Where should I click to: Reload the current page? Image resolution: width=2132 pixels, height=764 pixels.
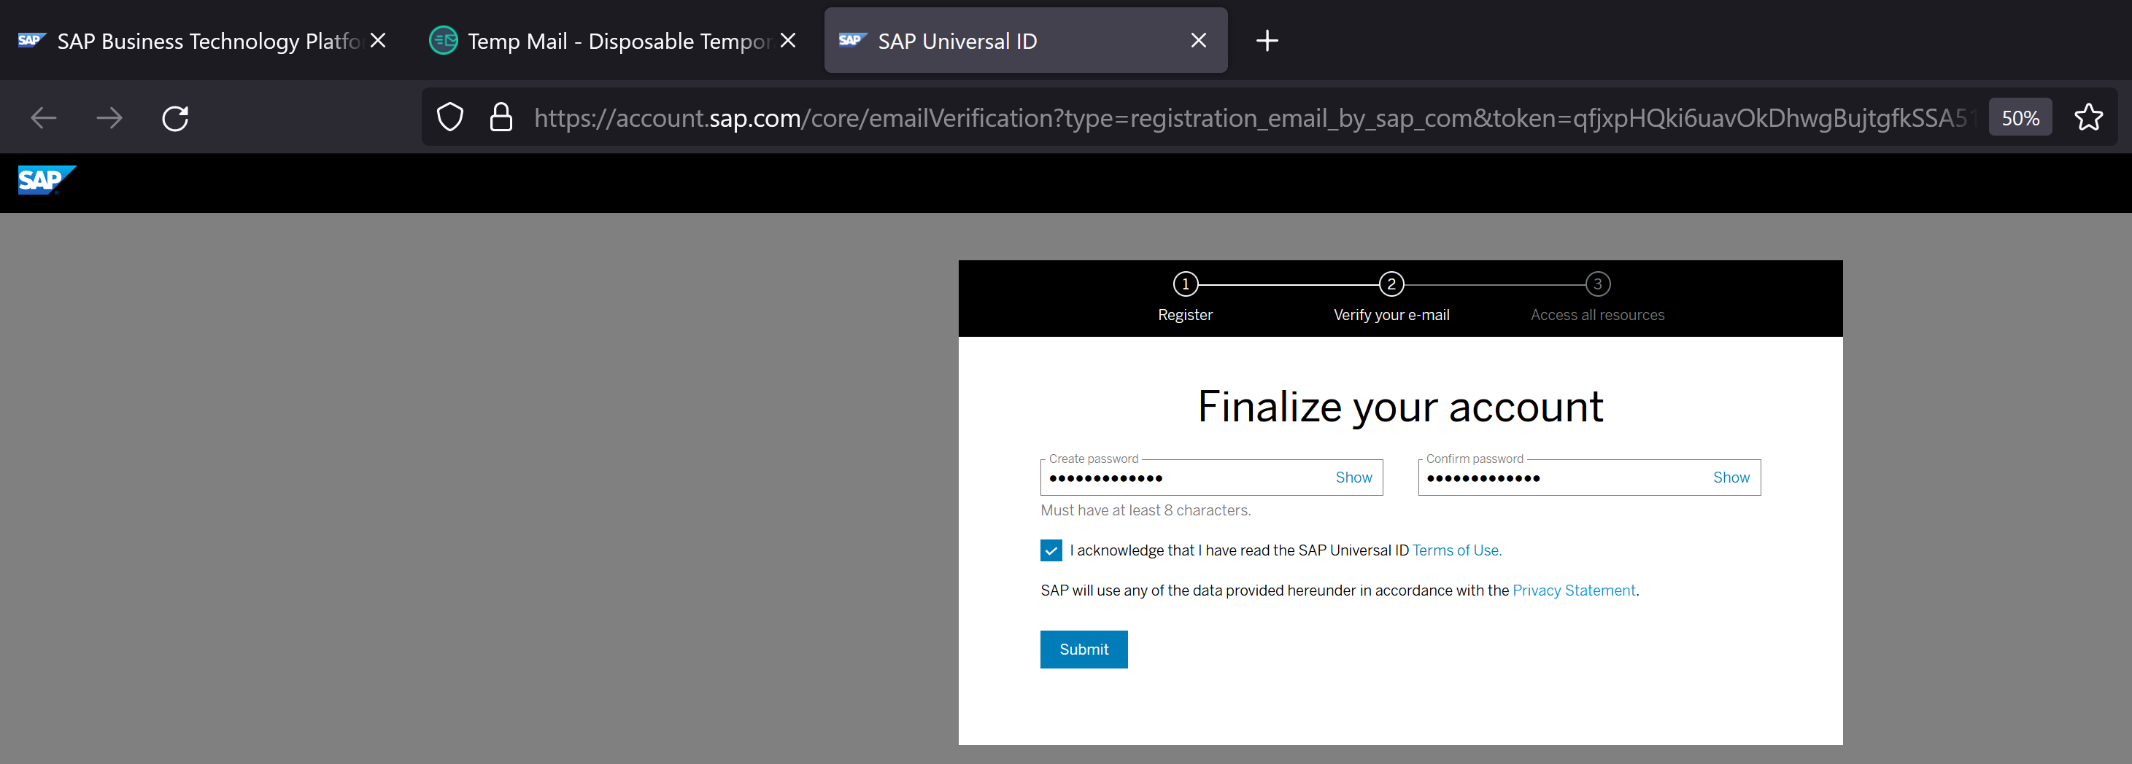pyautogui.click(x=175, y=118)
